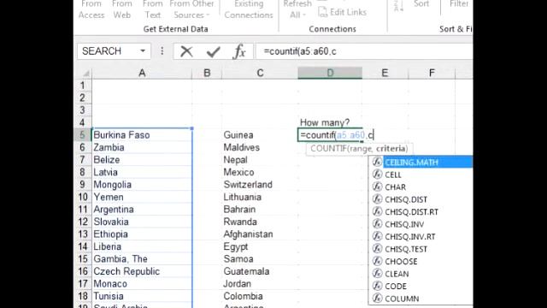Screen dimensions: 547x308
Task: Click the From Text button
Action: click(152, 9)
